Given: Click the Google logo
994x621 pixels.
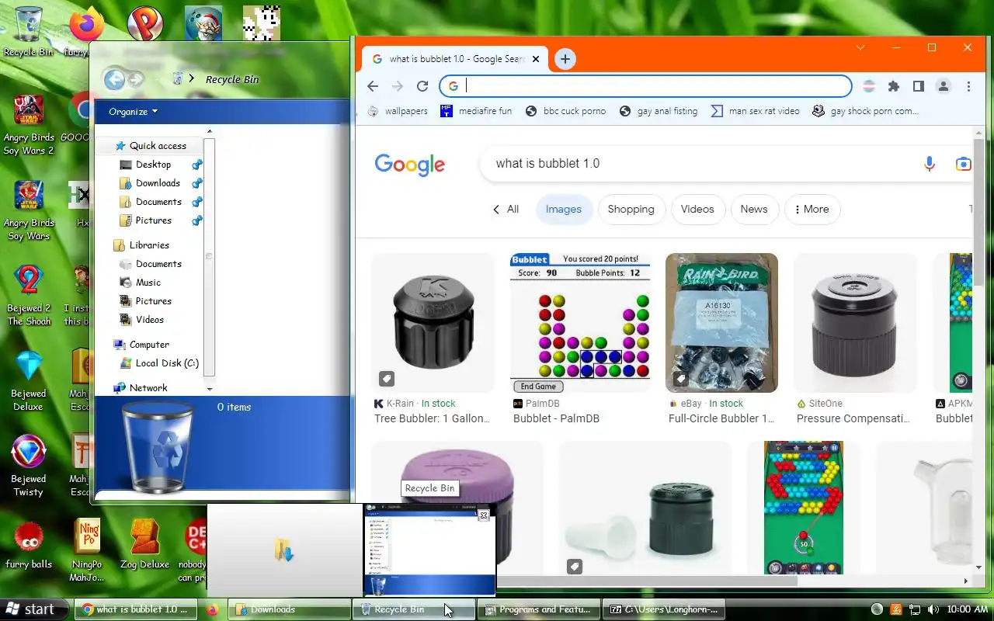Looking at the screenshot, I should pyautogui.click(x=409, y=165).
